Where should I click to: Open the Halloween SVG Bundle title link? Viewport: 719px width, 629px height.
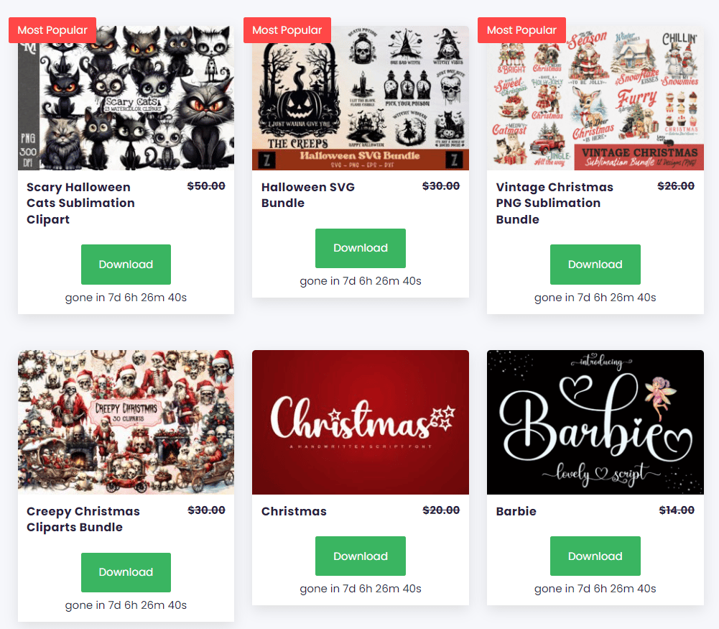click(x=308, y=195)
